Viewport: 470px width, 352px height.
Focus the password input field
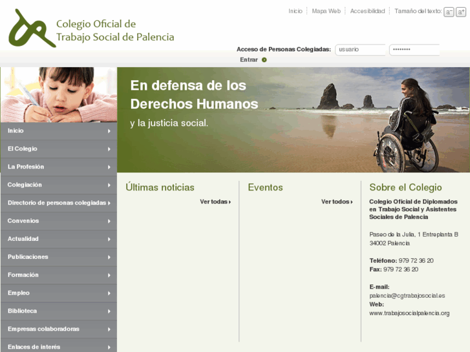click(414, 50)
